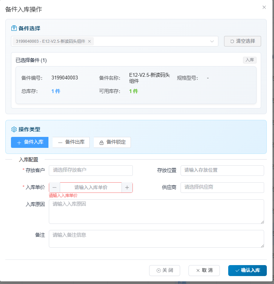Remove the 3199040003 spare part tag
The width and height of the screenshot is (274, 284).
90,41
